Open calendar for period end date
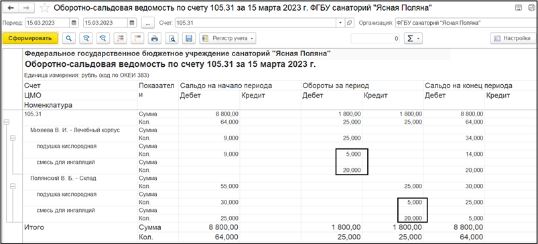Screen dimensions: 538x244 (x=132, y=23)
